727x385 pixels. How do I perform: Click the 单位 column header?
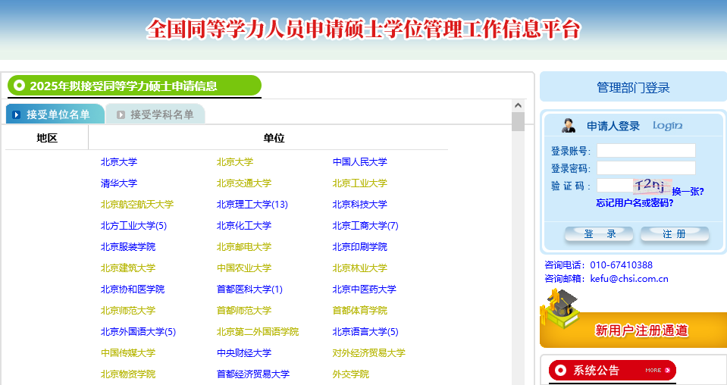274,138
